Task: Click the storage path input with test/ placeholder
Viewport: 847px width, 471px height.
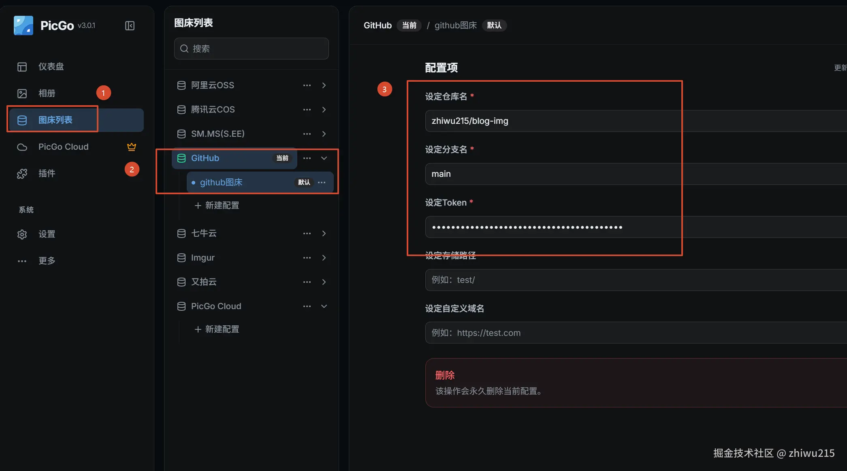Action: [636, 280]
